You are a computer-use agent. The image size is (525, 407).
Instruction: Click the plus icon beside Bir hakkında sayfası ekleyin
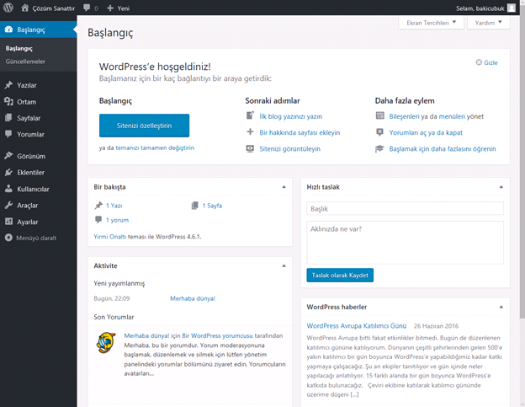coord(250,131)
